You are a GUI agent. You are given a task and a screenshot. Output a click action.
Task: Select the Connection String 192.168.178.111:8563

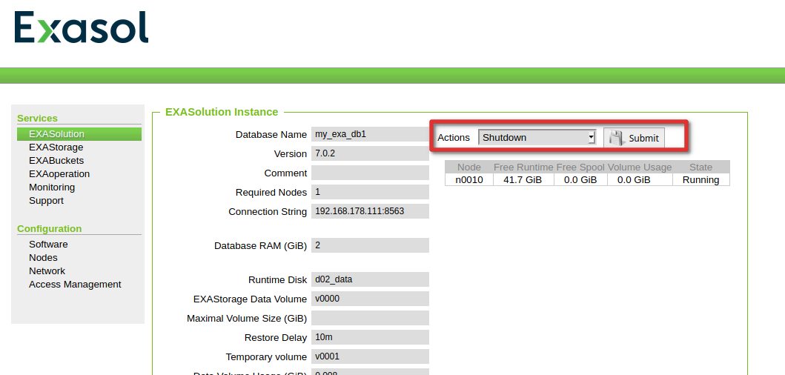tap(370, 211)
